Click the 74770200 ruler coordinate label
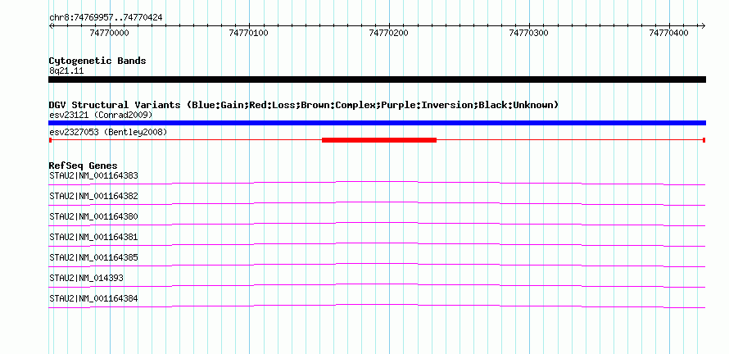The image size is (729, 354). tap(388, 33)
